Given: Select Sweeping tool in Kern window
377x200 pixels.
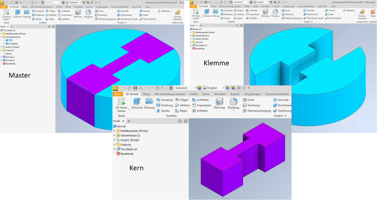Looking at the screenshot, I should click(165, 100).
